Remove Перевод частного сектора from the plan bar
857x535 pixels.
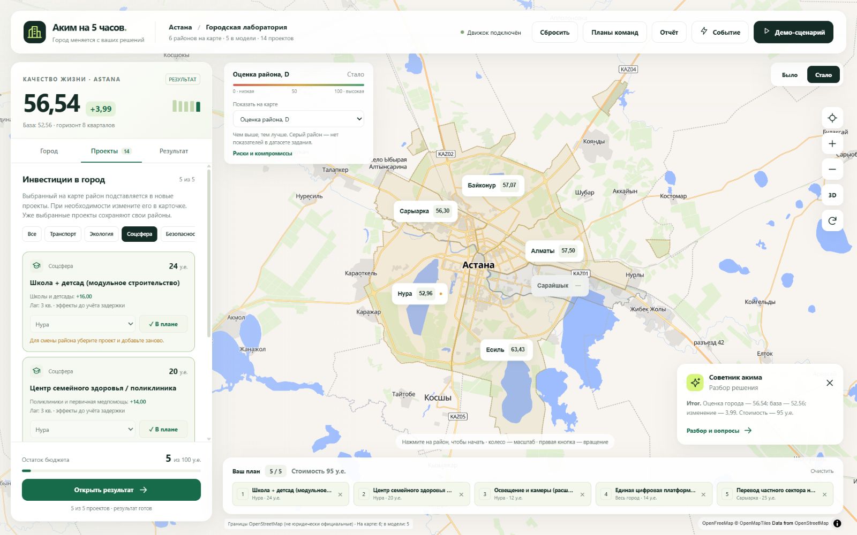[x=824, y=495]
